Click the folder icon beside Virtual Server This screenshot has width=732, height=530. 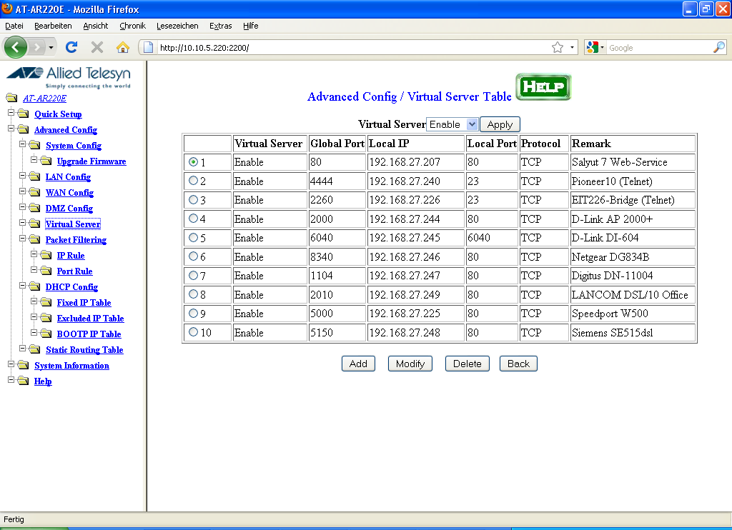pyautogui.click(x=34, y=224)
